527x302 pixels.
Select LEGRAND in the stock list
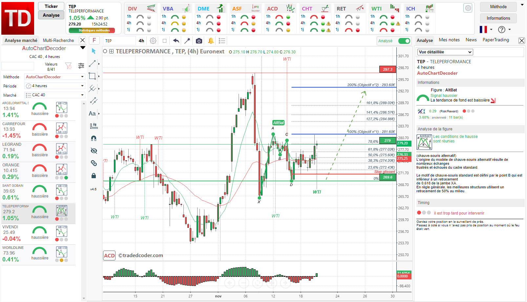pos(38,152)
